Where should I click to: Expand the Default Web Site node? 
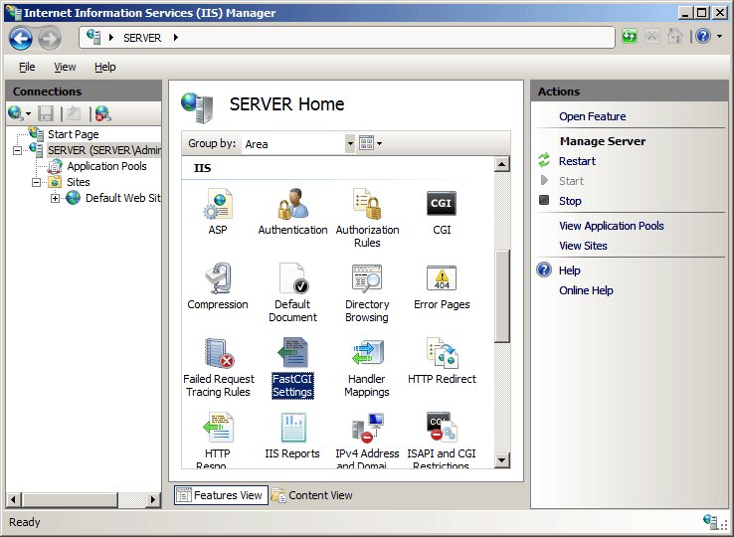(55, 198)
